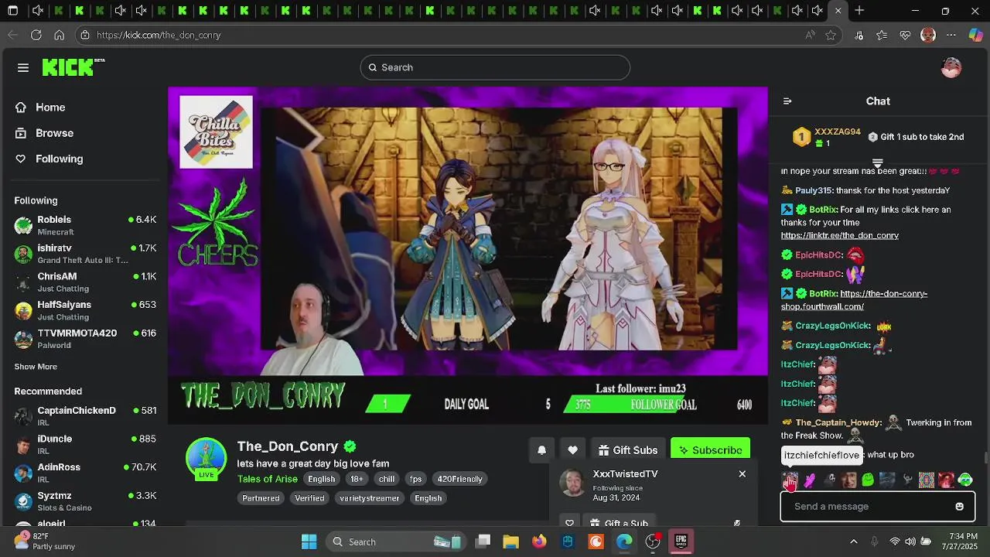990x557 pixels.
Task: Click the Windows Start button
Action: [309, 542]
